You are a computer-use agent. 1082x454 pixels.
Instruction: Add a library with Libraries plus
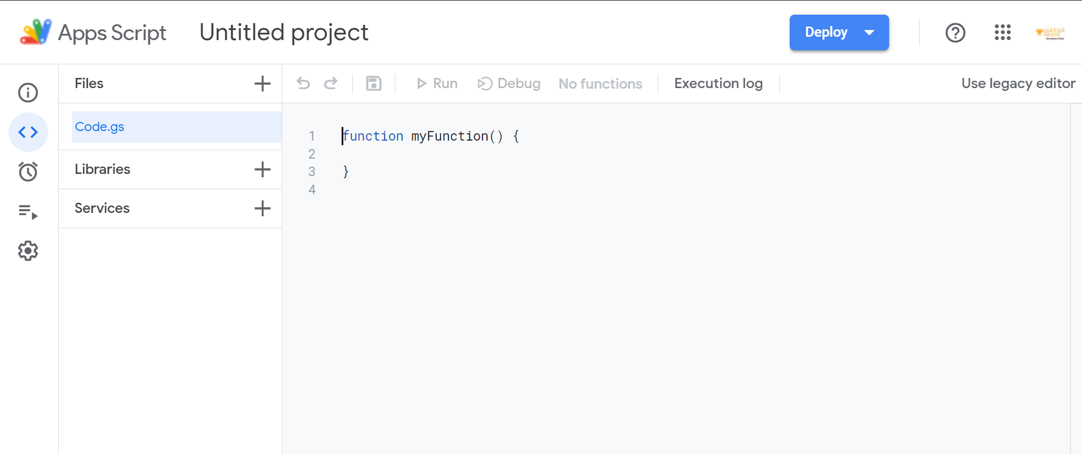click(262, 169)
